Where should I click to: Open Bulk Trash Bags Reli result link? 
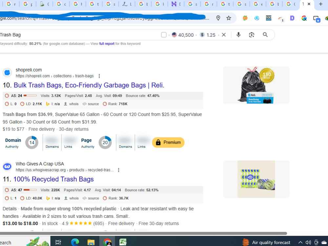point(89,85)
